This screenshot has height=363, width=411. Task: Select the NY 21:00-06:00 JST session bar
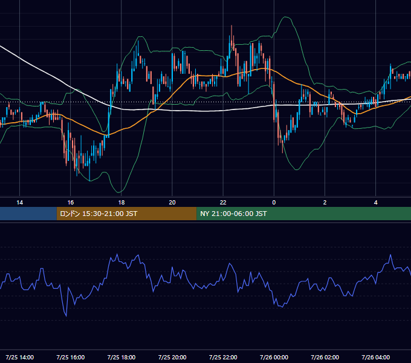304,214
